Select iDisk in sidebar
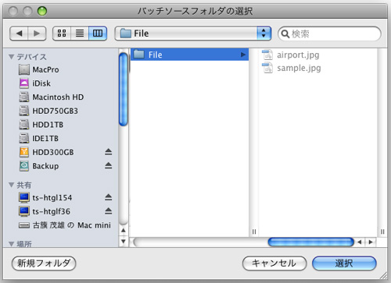Image resolution: width=391 pixels, height=283 pixels. (61, 83)
